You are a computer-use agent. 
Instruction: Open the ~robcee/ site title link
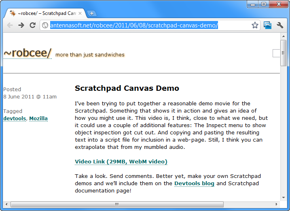[x=27, y=53]
